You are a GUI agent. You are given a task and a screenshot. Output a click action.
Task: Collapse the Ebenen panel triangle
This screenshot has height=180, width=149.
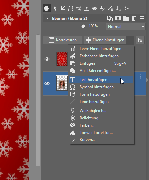(47, 18)
